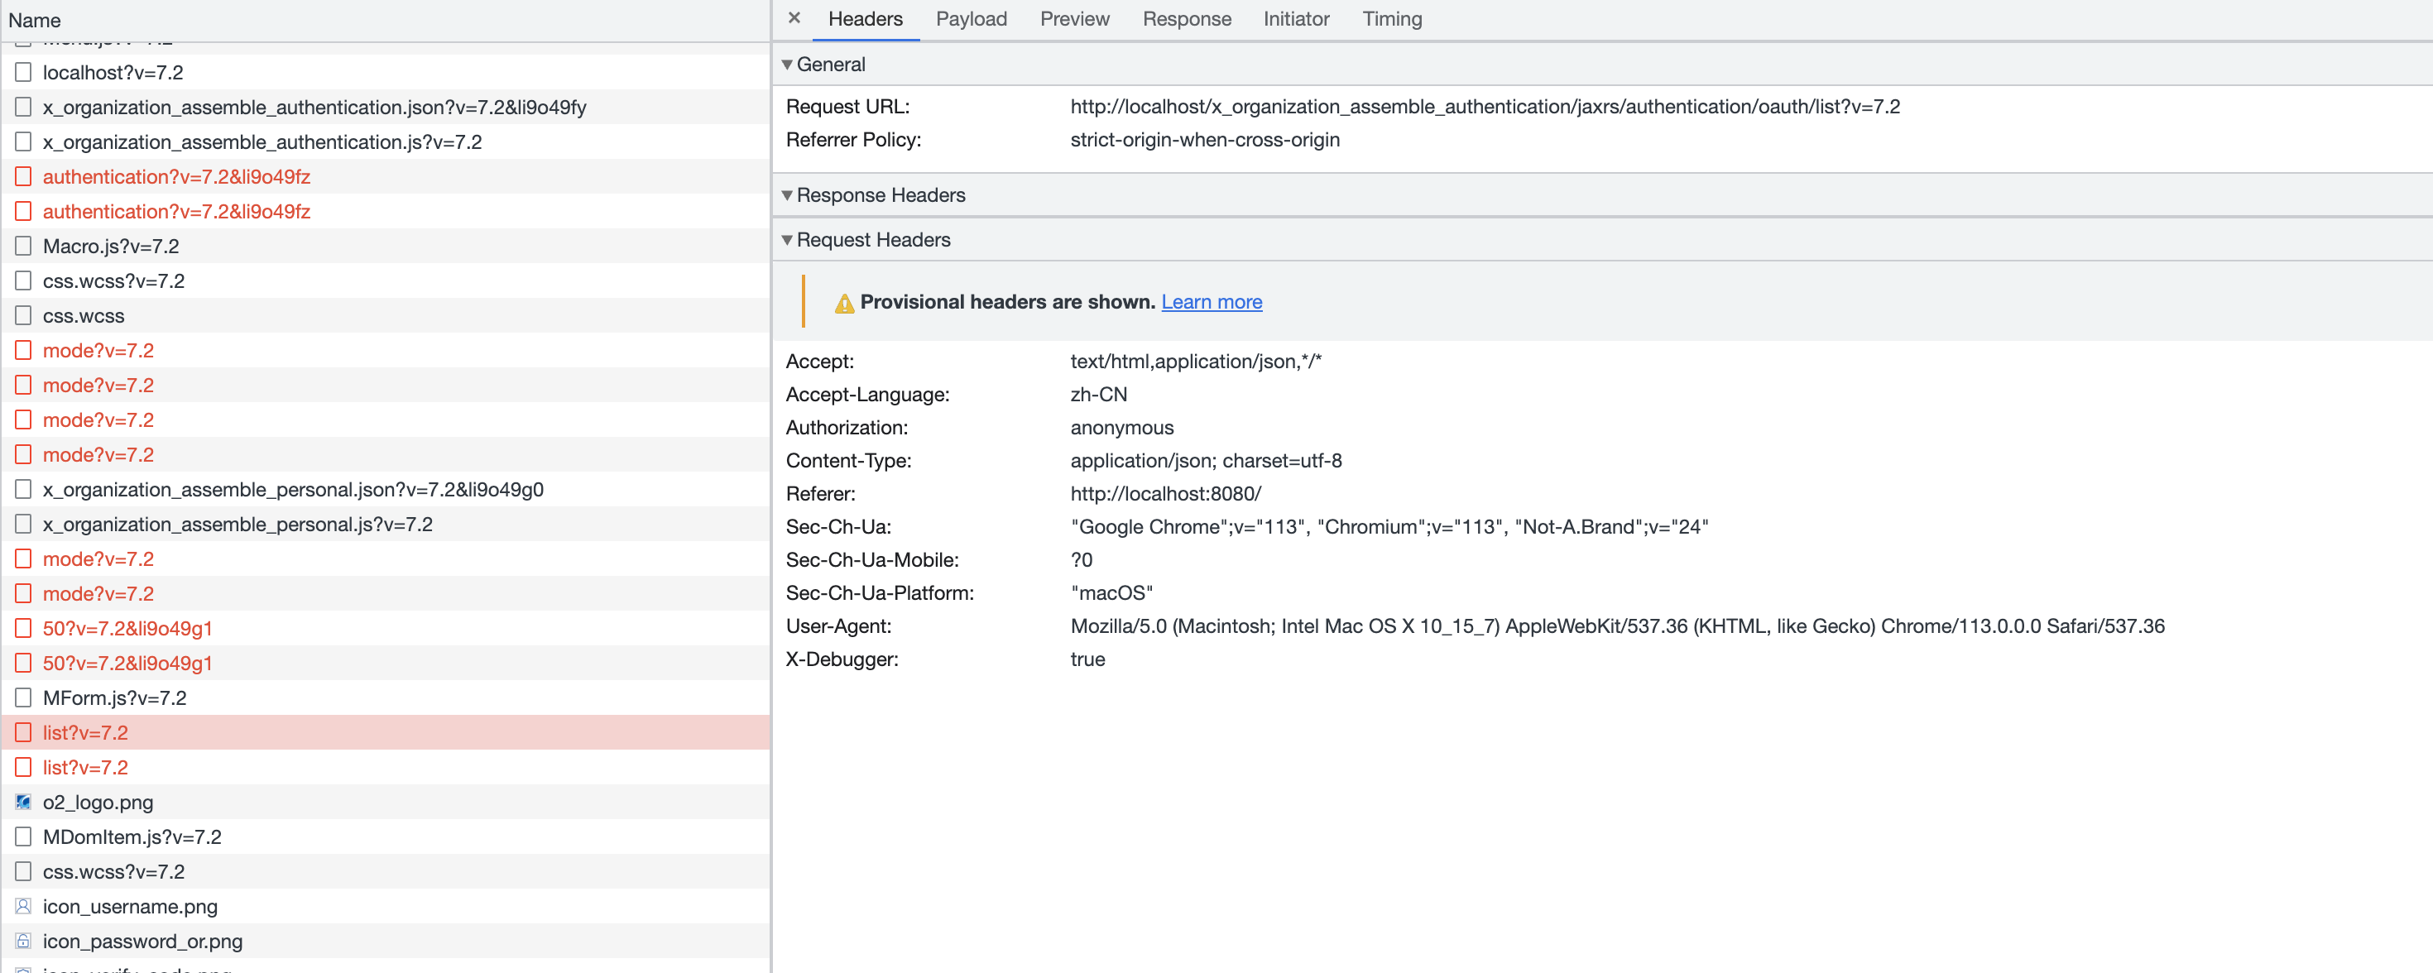Click the file icon beside MForm.js?v=7.2

pos(24,697)
